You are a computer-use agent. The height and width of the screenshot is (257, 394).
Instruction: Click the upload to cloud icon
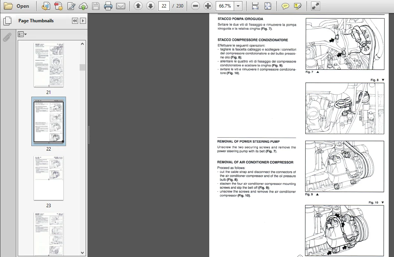[x=83, y=6]
